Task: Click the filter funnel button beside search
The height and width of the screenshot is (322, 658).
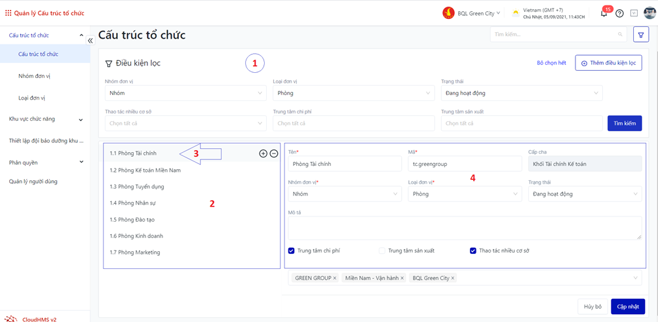Action: tap(641, 35)
